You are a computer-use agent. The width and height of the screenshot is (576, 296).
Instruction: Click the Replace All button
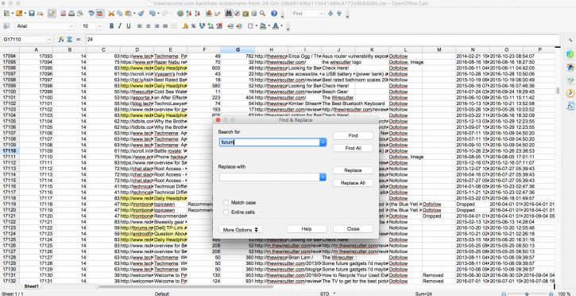pyautogui.click(x=353, y=183)
